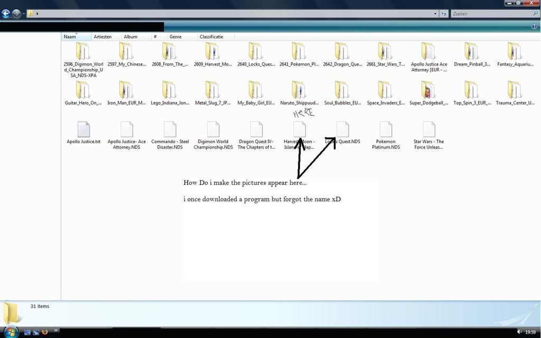541x338 pixels.
Task: Select the Commando - Steel Disaster.NDS file
Action: click(170, 135)
